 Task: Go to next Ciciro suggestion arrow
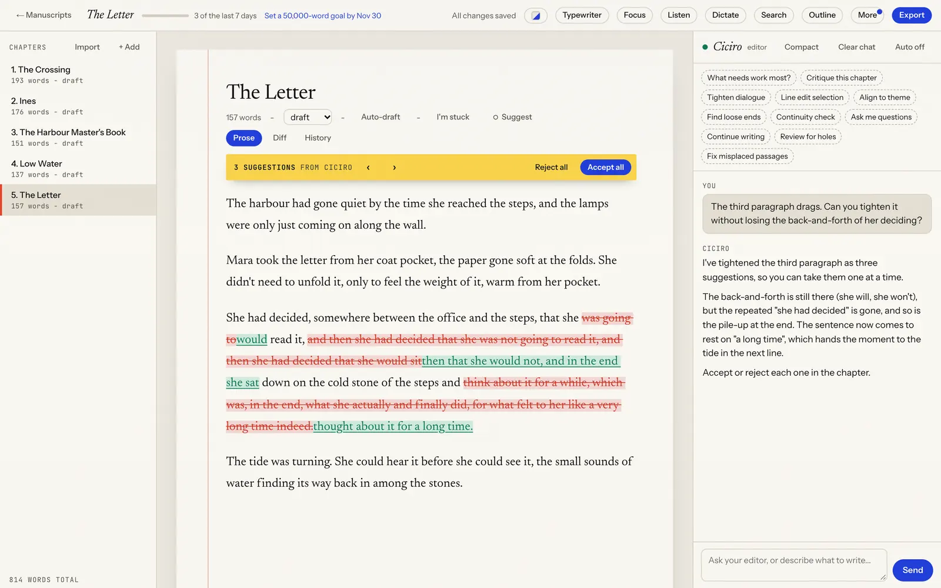[394, 168]
